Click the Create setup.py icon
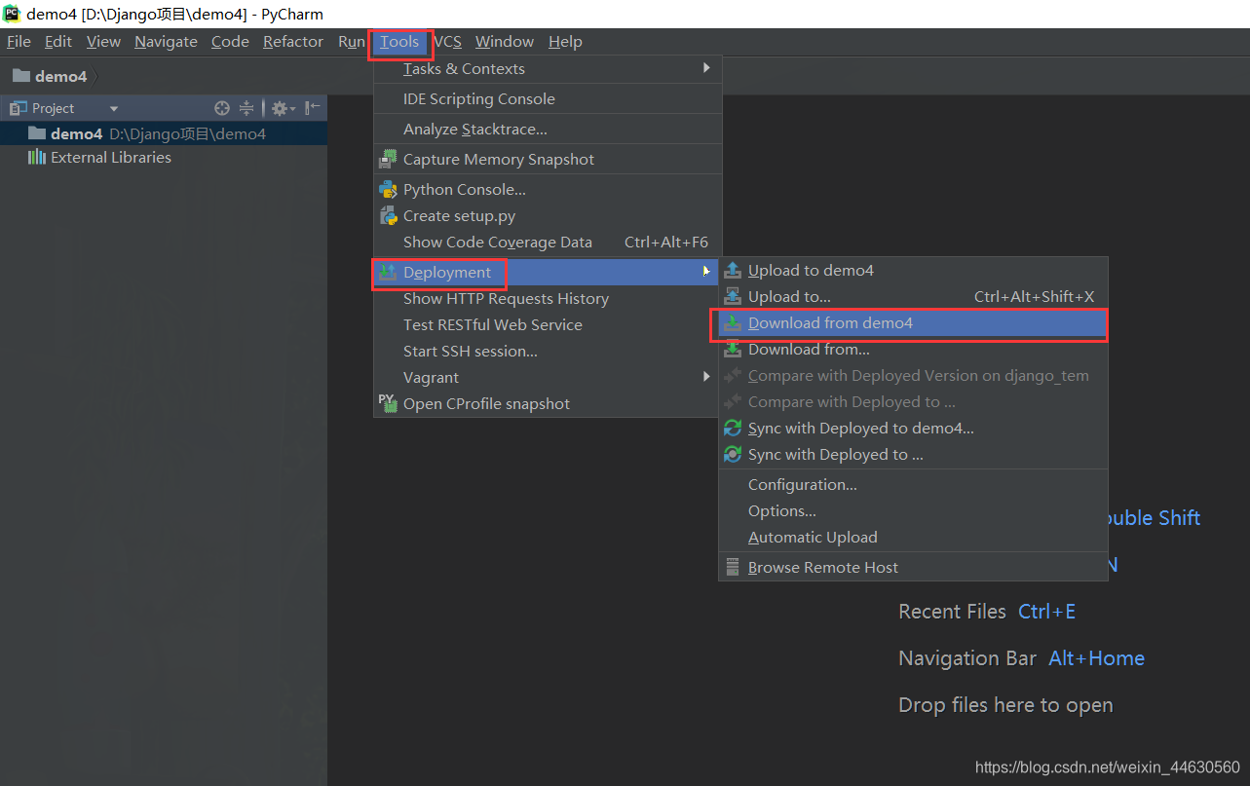The width and height of the screenshot is (1250, 786). click(x=388, y=215)
